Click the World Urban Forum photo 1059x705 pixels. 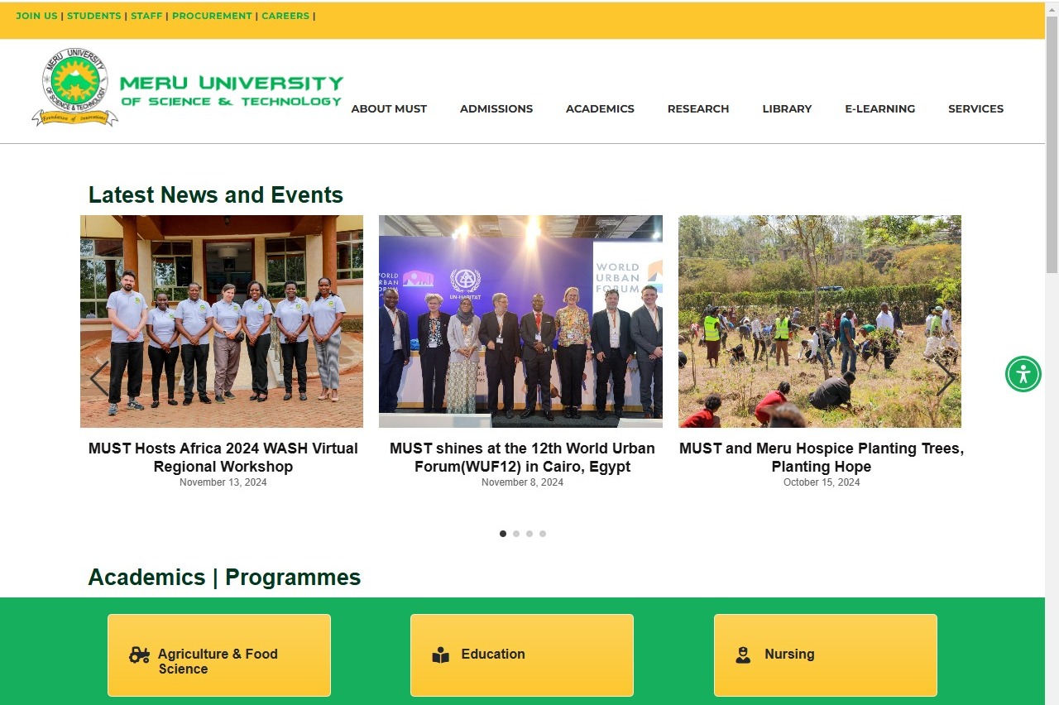coord(520,321)
